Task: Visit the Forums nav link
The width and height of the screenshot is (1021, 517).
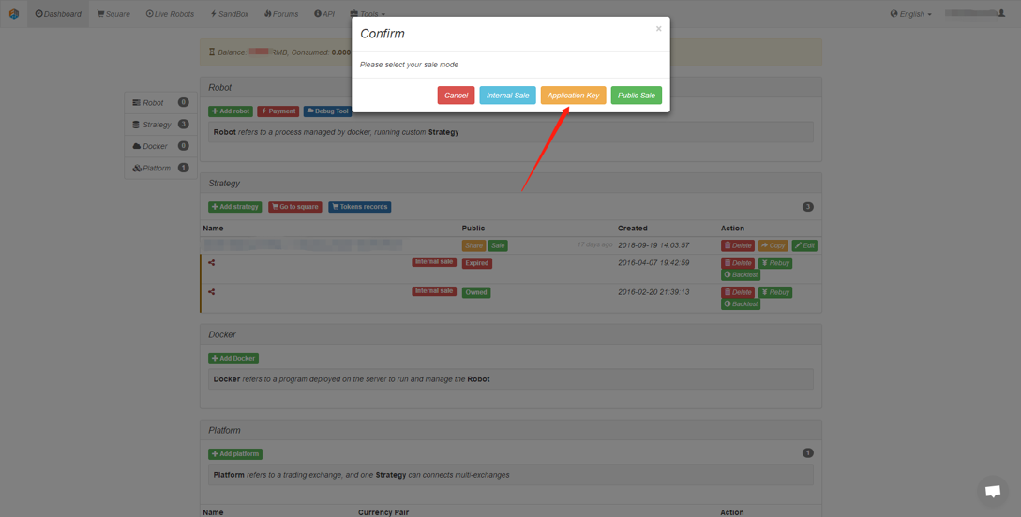Action: click(281, 14)
